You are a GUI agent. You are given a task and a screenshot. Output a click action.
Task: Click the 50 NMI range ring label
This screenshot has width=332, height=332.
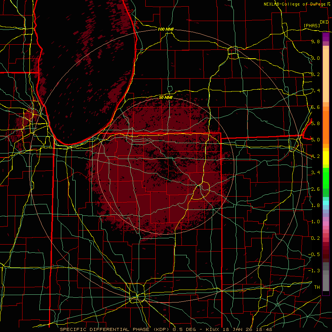(166, 97)
